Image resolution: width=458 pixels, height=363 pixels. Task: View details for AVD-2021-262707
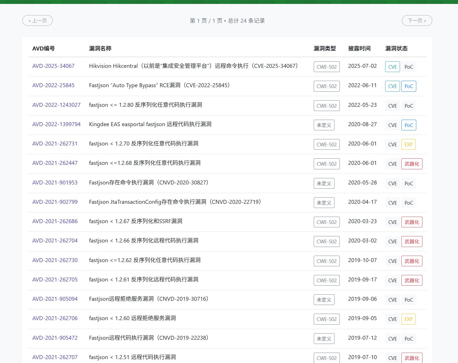tap(55, 357)
